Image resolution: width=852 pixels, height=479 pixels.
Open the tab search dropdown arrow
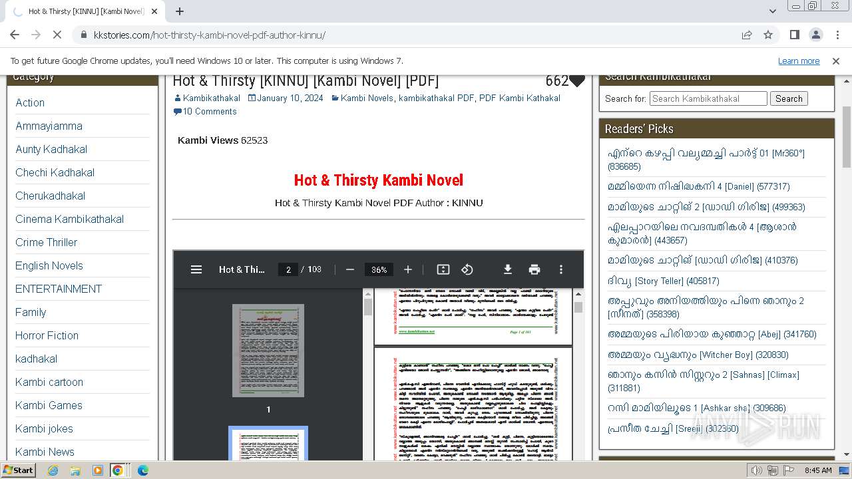pyautogui.click(x=773, y=11)
